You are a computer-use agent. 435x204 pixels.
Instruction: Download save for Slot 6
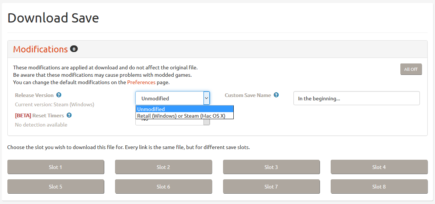click(x=163, y=187)
